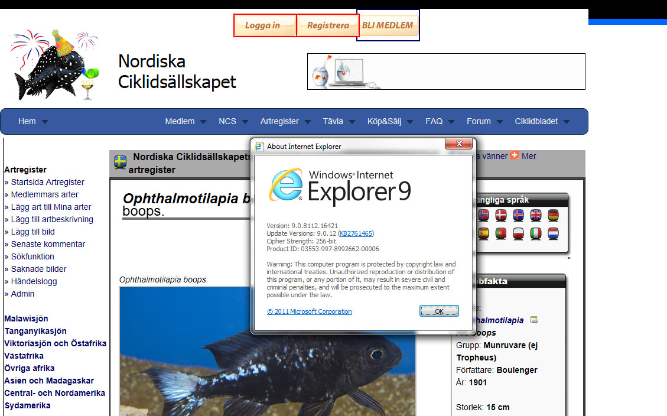The image size is (667, 416).
Task: Open Lägg till bild link
Action: [32, 232]
